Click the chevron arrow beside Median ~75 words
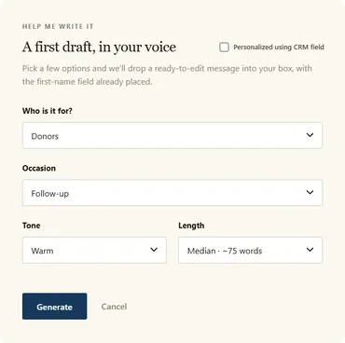This screenshot has height=343, width=345. coord(310,250)
